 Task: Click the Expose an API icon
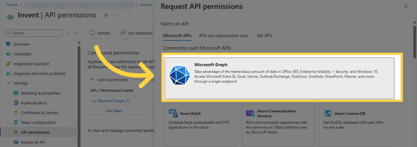pyautogui.click(x=16, y=142)
